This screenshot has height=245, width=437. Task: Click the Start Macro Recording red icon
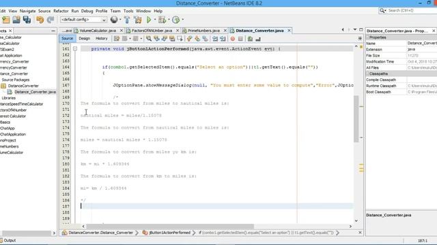[232, 39]
